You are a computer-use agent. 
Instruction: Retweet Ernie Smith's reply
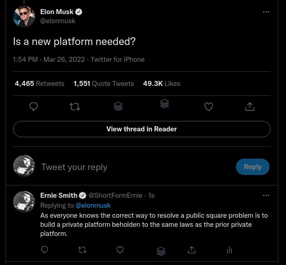82,250
